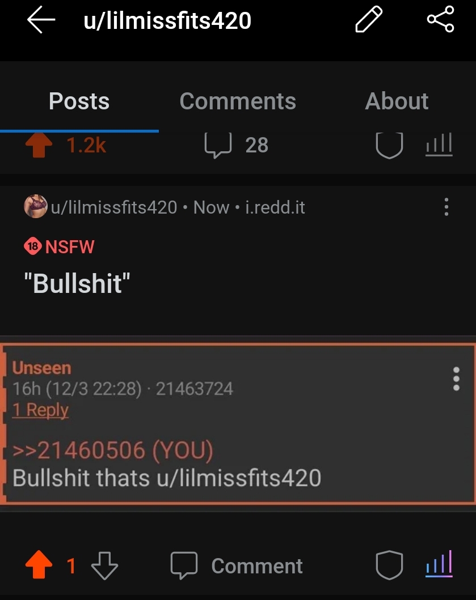
Task: Open colored insights chart on Bullshit post
Action: tap(439, 563)
